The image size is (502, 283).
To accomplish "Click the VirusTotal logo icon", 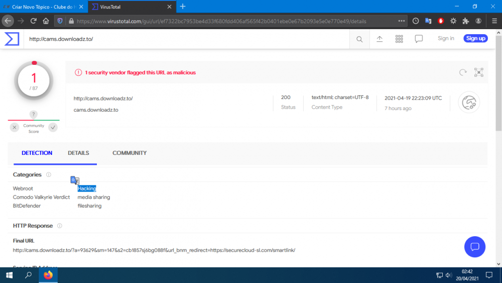I will click(12, 39).
